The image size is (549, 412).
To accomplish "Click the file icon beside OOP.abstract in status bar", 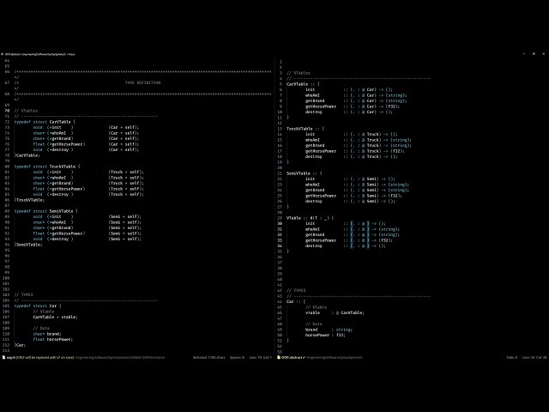I will pyautogui.click(x=279, y=357).
